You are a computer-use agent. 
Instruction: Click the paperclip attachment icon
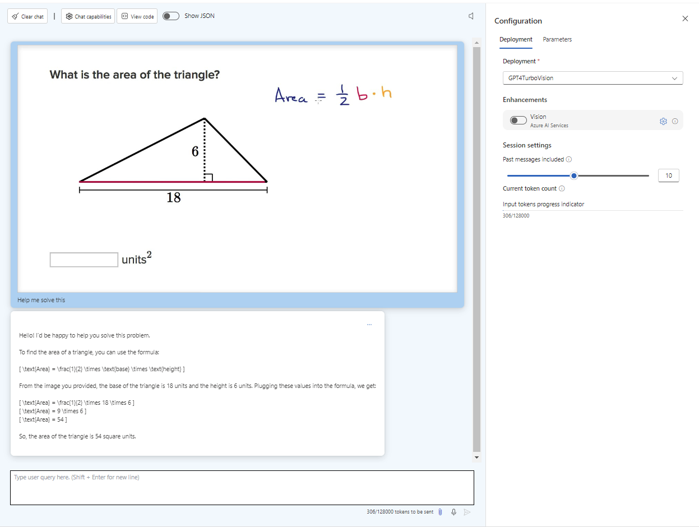(440, 512)
